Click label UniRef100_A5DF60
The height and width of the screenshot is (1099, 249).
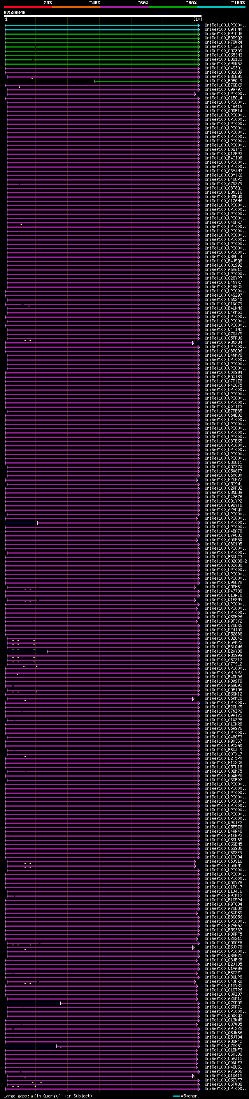click(x=223, y=540)
